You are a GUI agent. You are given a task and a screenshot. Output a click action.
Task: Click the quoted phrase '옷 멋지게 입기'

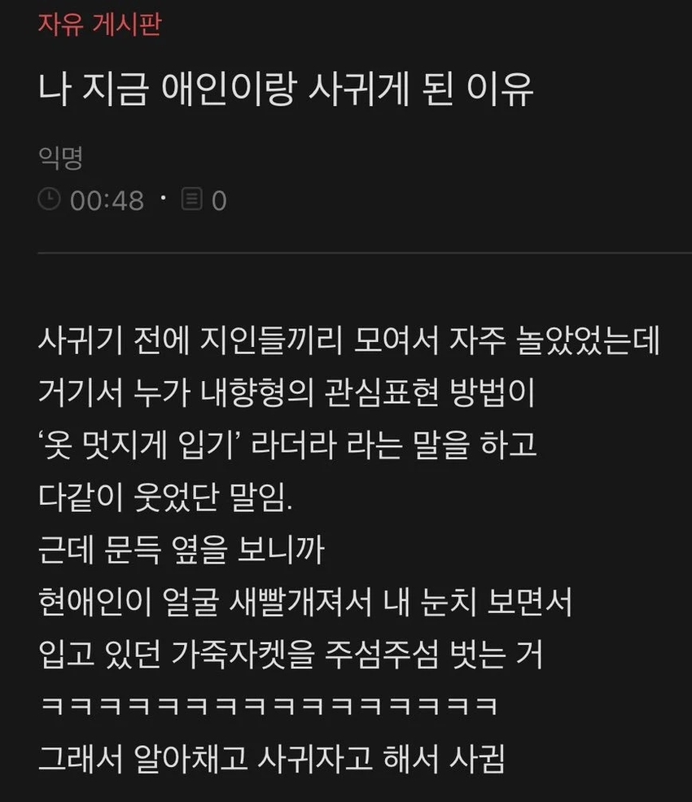click(x=140, y=445)
